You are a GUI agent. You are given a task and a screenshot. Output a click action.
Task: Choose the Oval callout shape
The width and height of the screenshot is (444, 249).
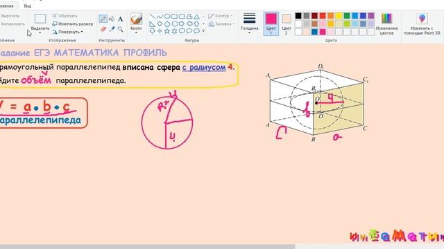[x=189, y=30]
